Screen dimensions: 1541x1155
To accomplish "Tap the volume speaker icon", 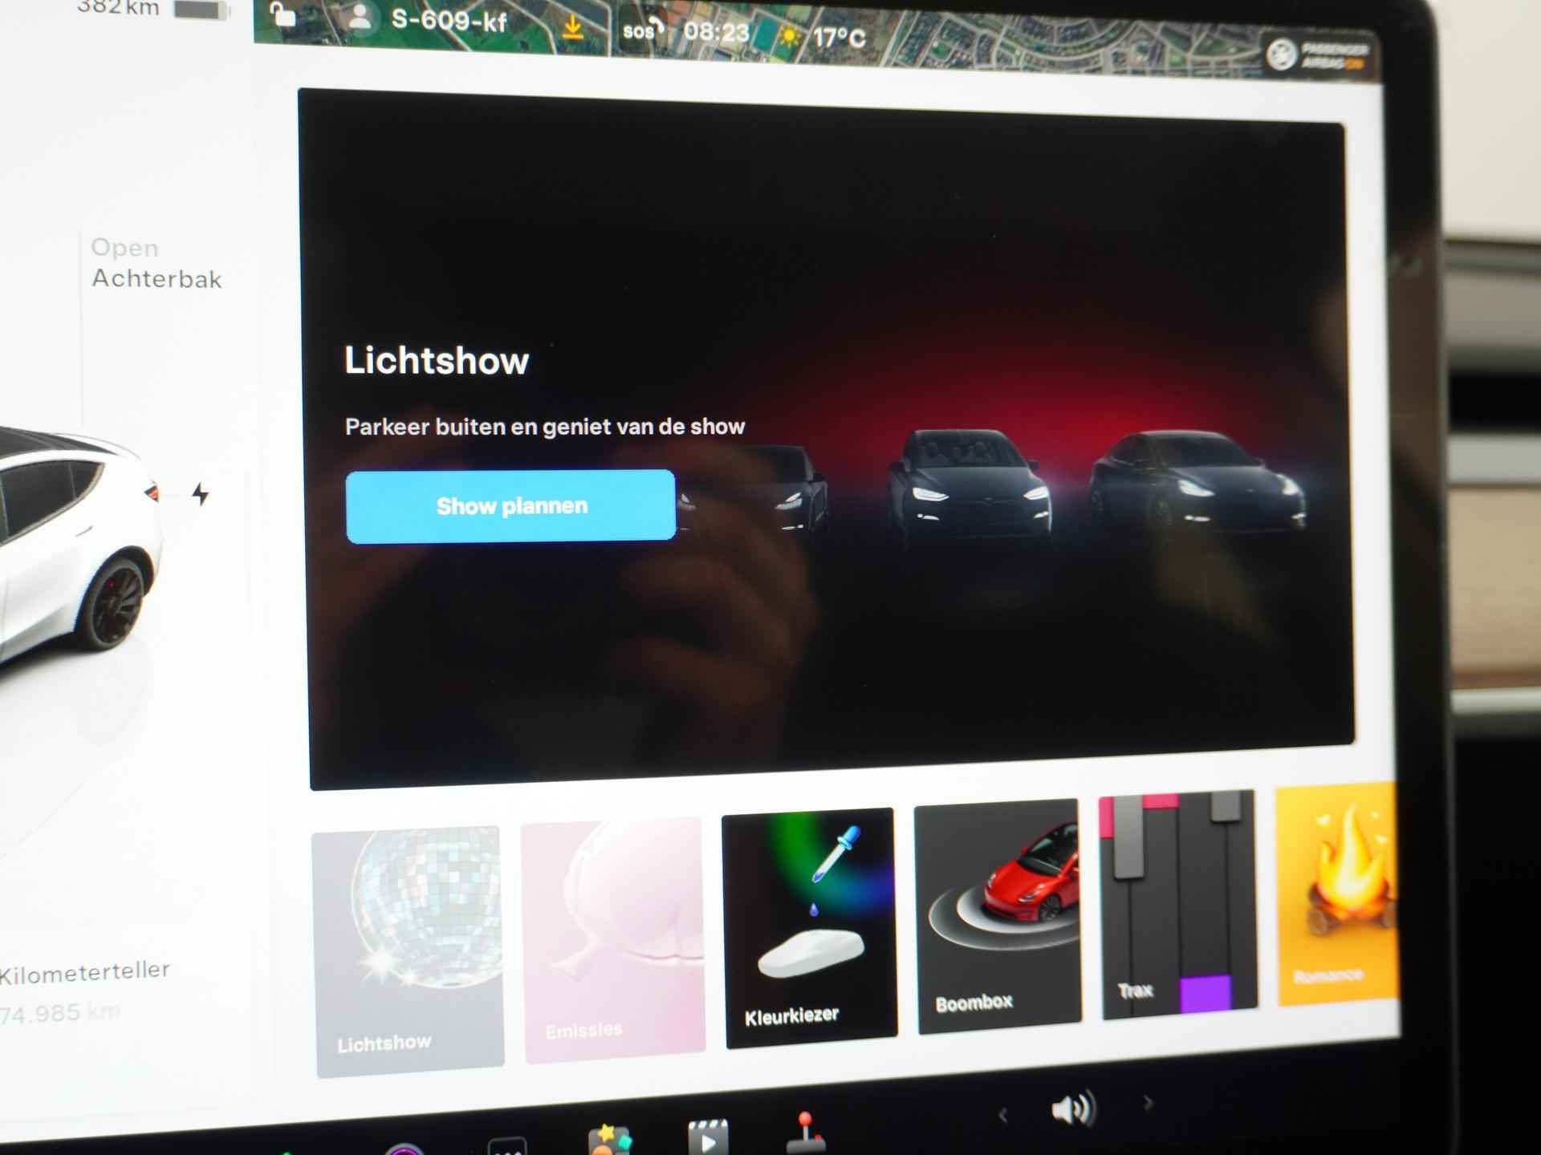I will (x=1074, y=1109).
